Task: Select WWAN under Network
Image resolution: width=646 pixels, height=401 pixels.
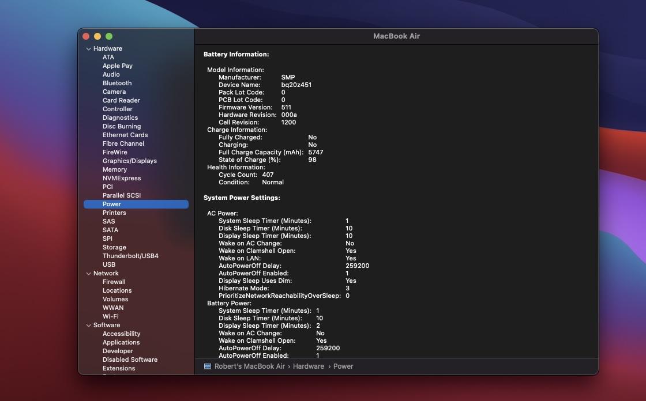Action: click(x=113, y=308)
